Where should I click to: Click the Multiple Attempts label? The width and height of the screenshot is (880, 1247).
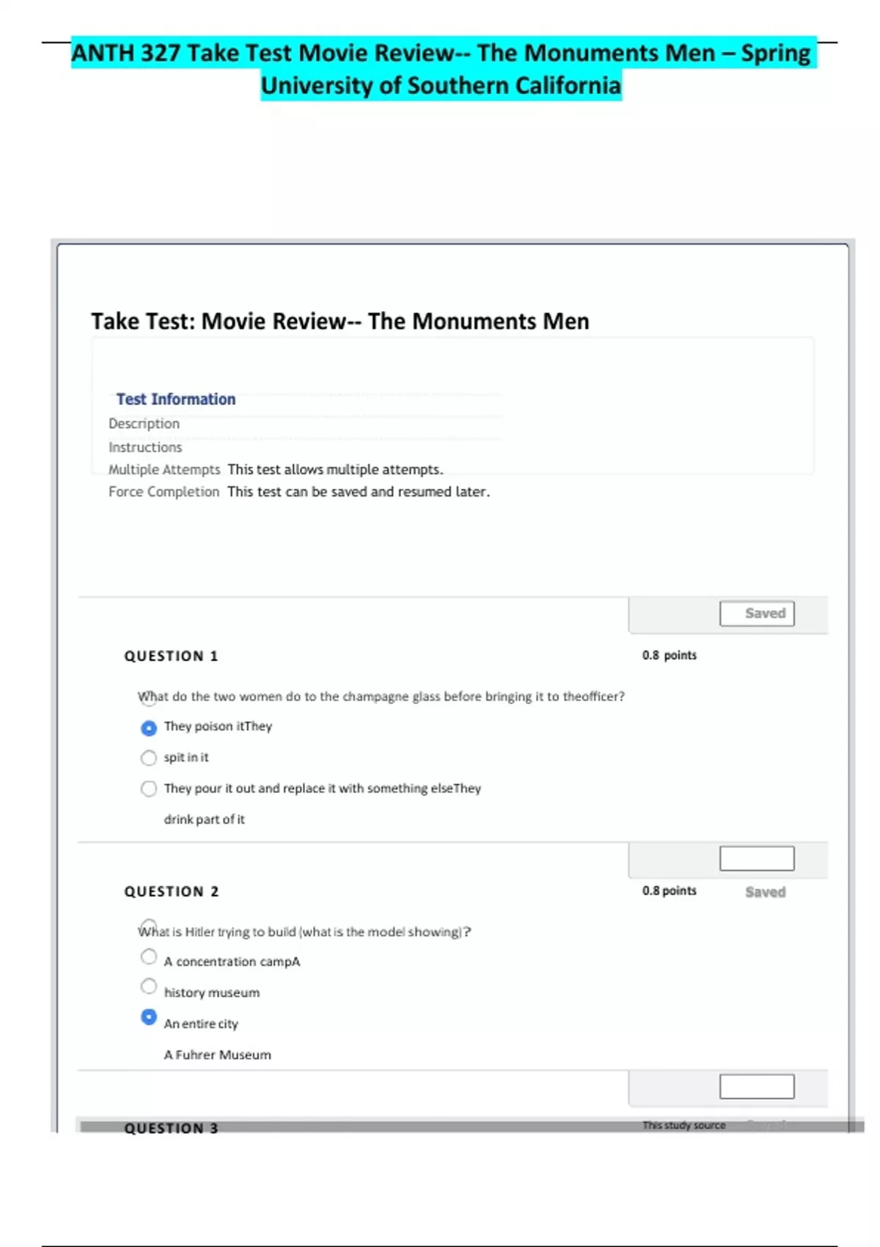pos(164,469)
